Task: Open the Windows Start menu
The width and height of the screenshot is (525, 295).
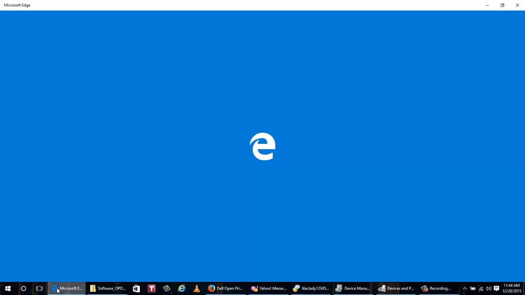Action: click(8, 288)
